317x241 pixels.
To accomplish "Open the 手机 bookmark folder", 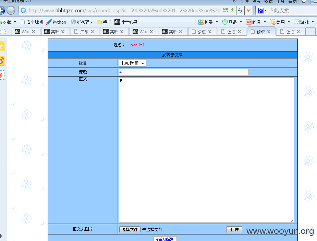I will (x=104, y=22).
